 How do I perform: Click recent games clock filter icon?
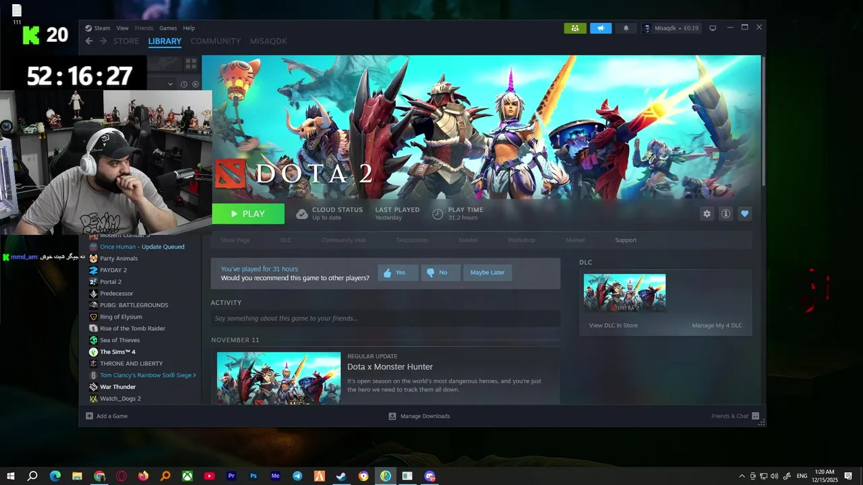coord(183,84)
